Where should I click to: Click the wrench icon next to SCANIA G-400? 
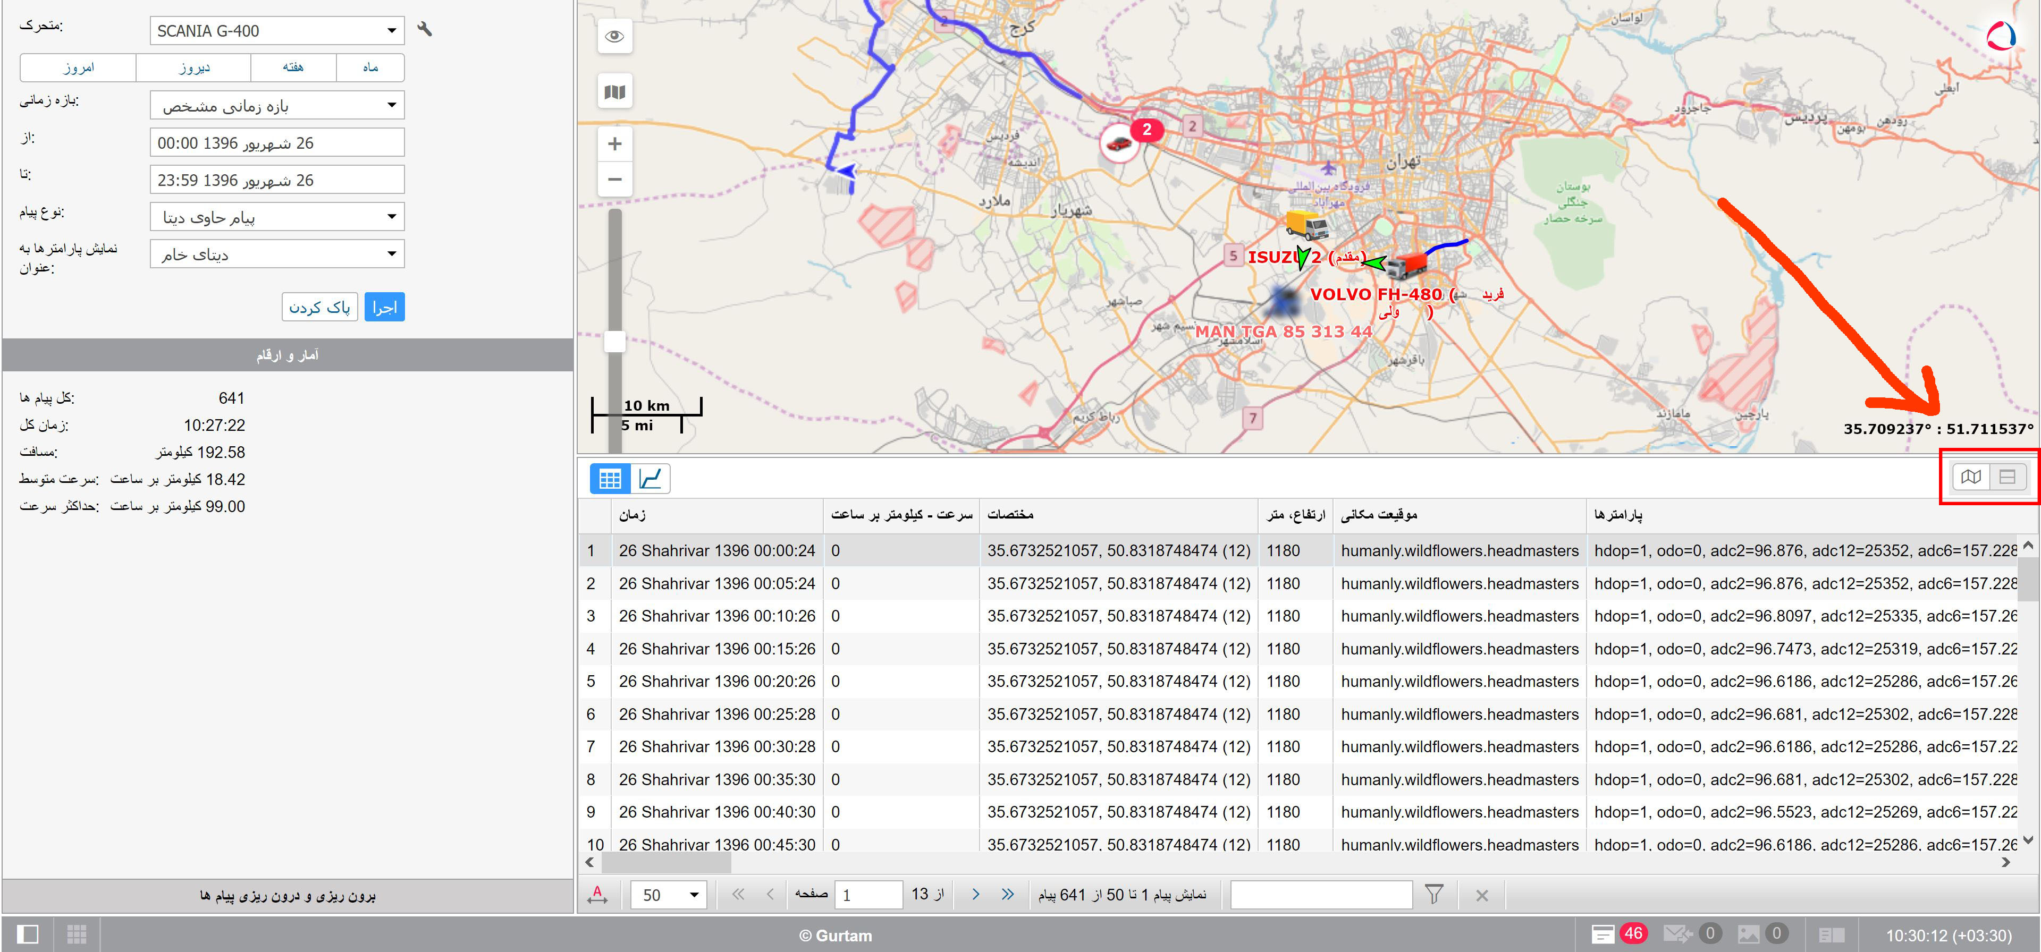(x=425, y=29)
